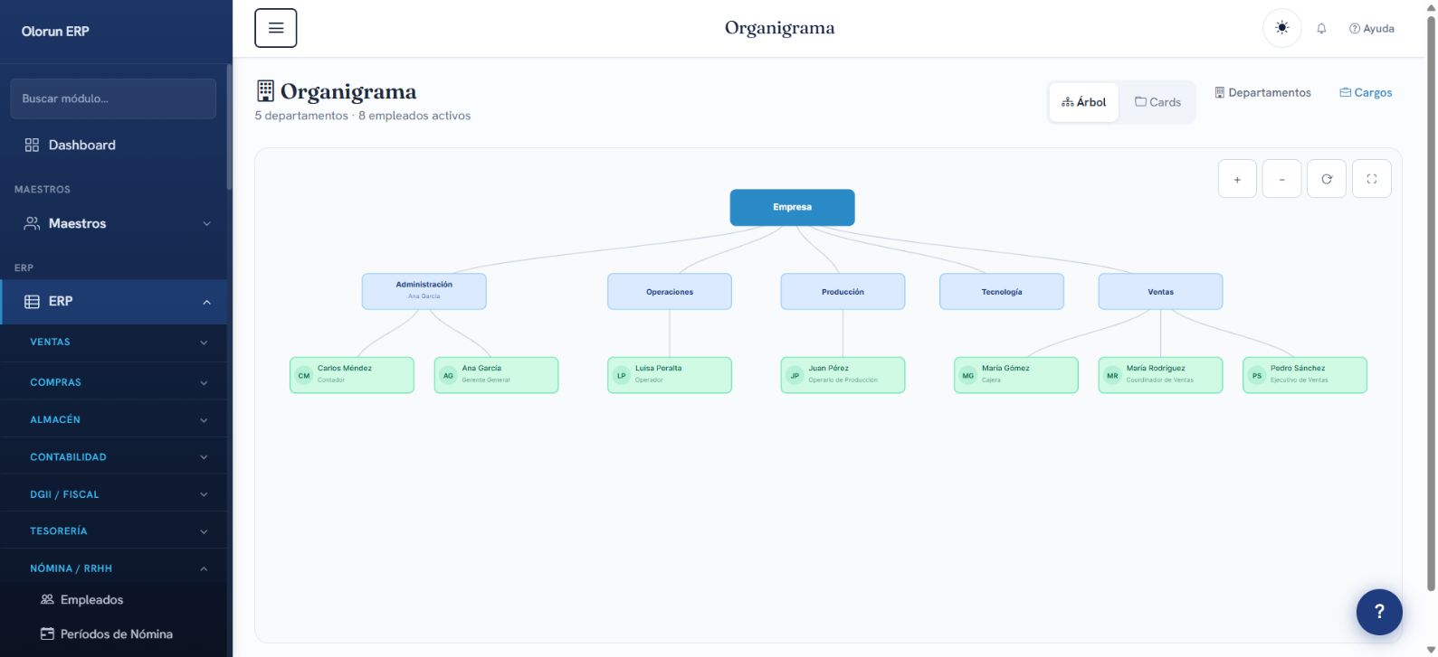Click the floating help question mark

[1379, 612]
